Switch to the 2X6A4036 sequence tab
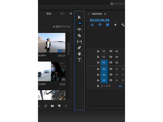Screen dimensions: 163x122 pyautogui.click(x=97, y=14)
